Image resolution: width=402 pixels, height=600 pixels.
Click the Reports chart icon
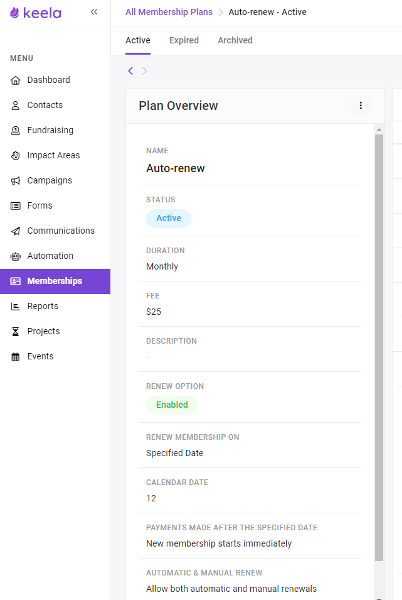[15, 306]
